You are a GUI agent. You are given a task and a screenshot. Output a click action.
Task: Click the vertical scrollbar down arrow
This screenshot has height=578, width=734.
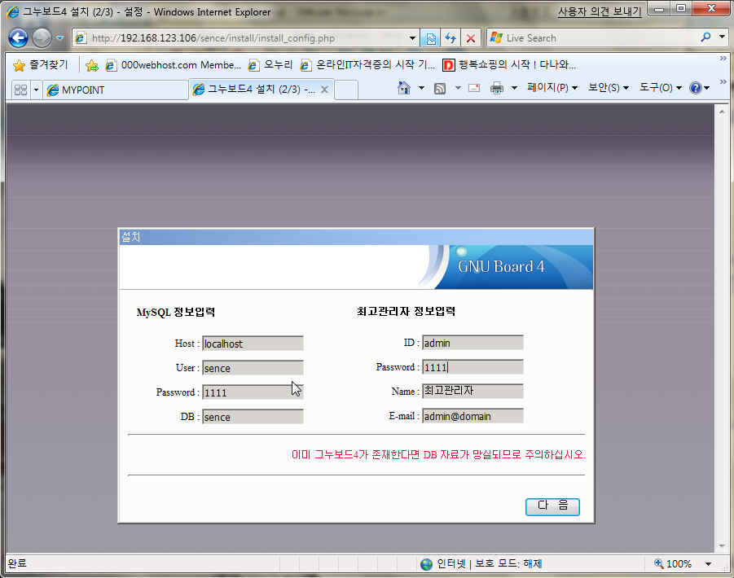(721, 545)
